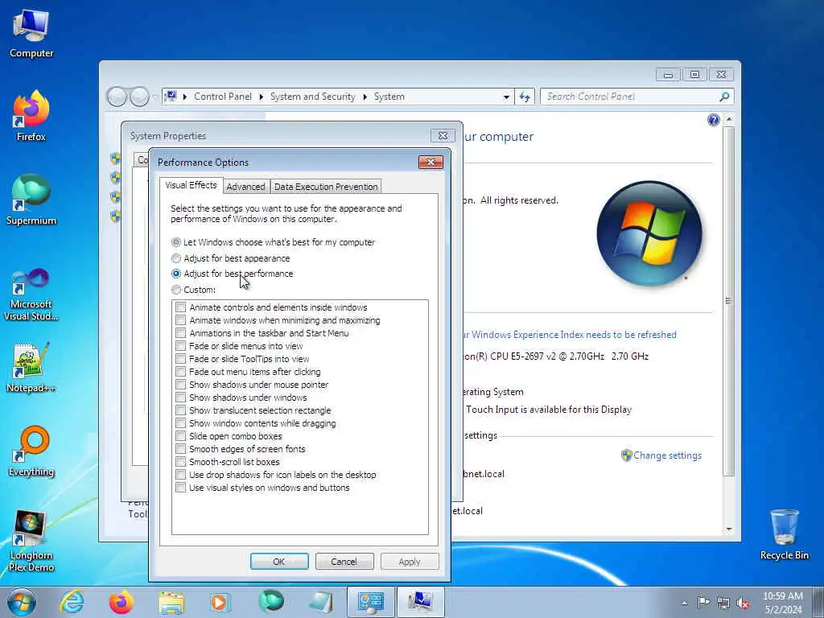This screenshot has height=618, width=824.
Task: Expand the address bar history dropdown
Action: (x=506, y=97)
